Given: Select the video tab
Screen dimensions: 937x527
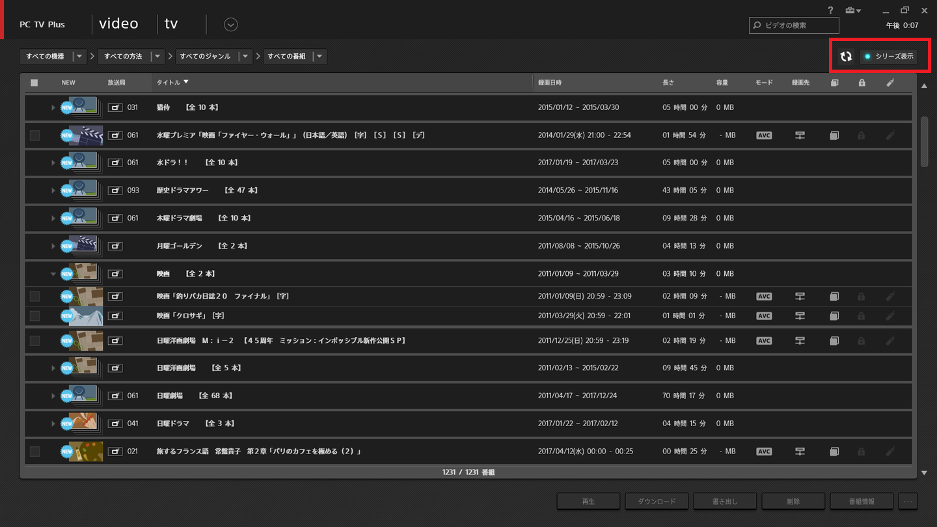Looking at the screenshot, I should [x=118, y=23].
